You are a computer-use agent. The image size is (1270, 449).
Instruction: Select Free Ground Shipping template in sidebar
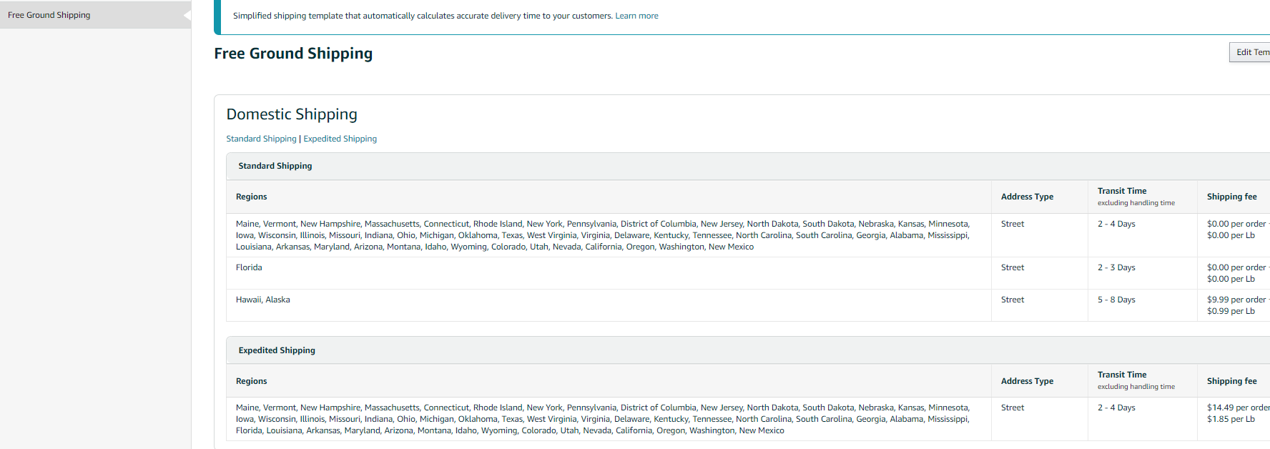coord(95,15)
